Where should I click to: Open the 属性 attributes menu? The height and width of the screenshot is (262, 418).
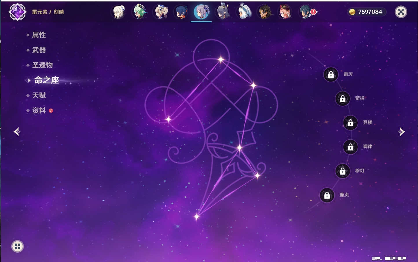pyautogui.click(x=39, y=35)
